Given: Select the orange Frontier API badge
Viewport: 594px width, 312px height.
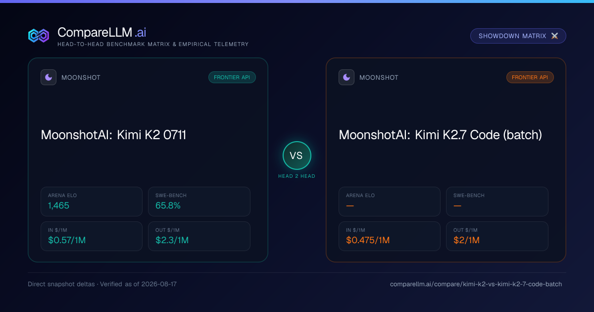Looking at the screenshot, I should click(530, 77).
